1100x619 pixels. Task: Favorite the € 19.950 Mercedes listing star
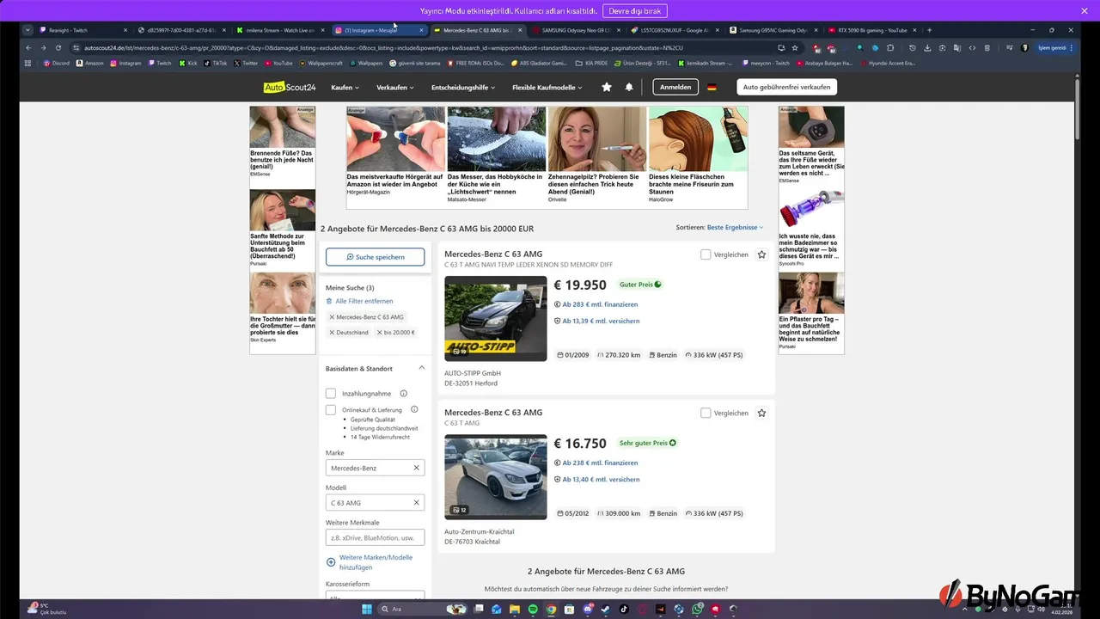tap(761, 254)
